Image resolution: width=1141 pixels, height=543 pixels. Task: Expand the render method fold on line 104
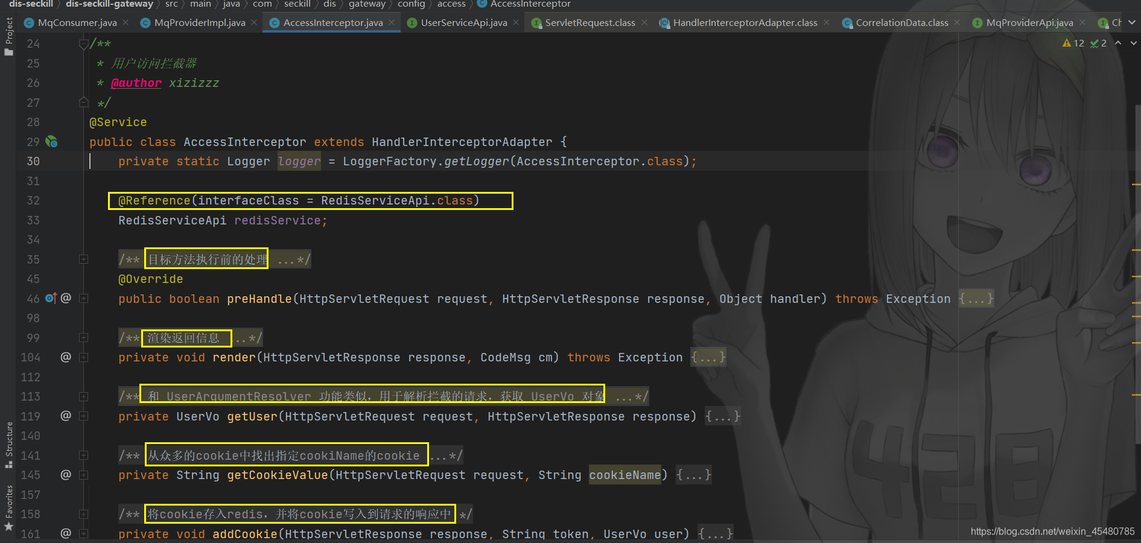pyautogui.click(x=84, y=357)
